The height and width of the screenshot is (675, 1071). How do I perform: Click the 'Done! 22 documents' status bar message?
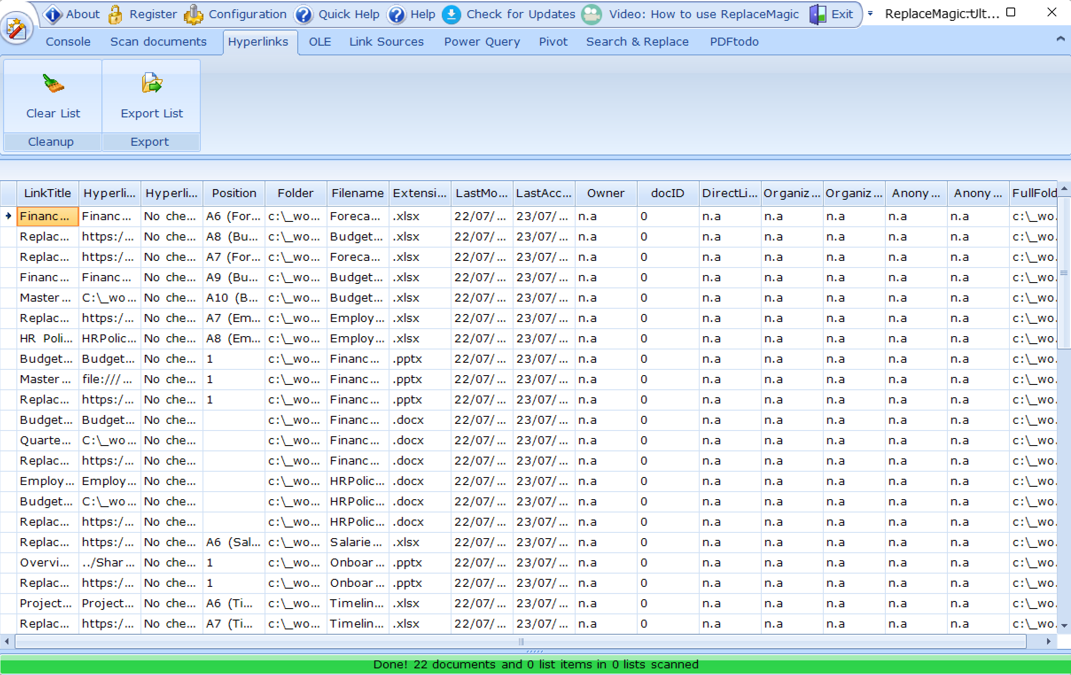point(535,665)
